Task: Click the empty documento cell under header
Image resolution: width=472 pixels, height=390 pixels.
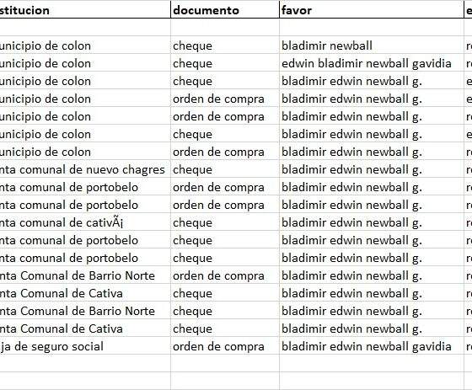Action: click(x=225, y=28)
